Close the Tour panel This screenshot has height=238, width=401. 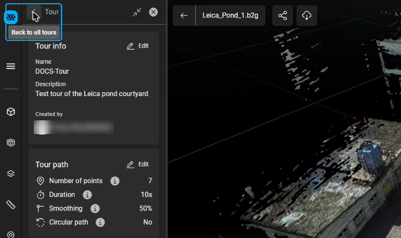click(x=154, y=12)
